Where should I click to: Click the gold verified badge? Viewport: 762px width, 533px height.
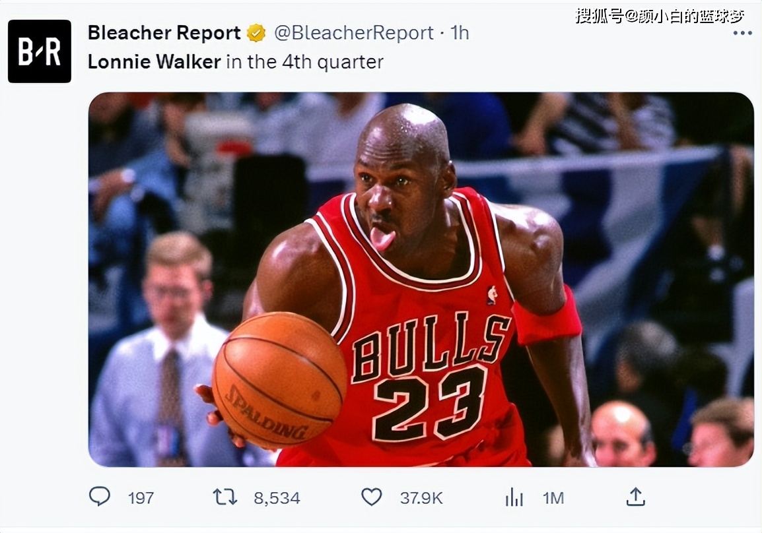[256, 33]
